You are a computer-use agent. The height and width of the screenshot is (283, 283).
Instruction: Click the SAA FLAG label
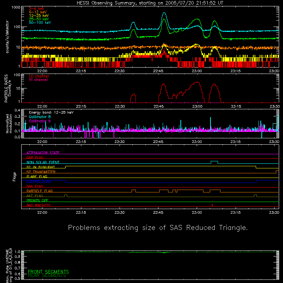click(x=35, y=186)
